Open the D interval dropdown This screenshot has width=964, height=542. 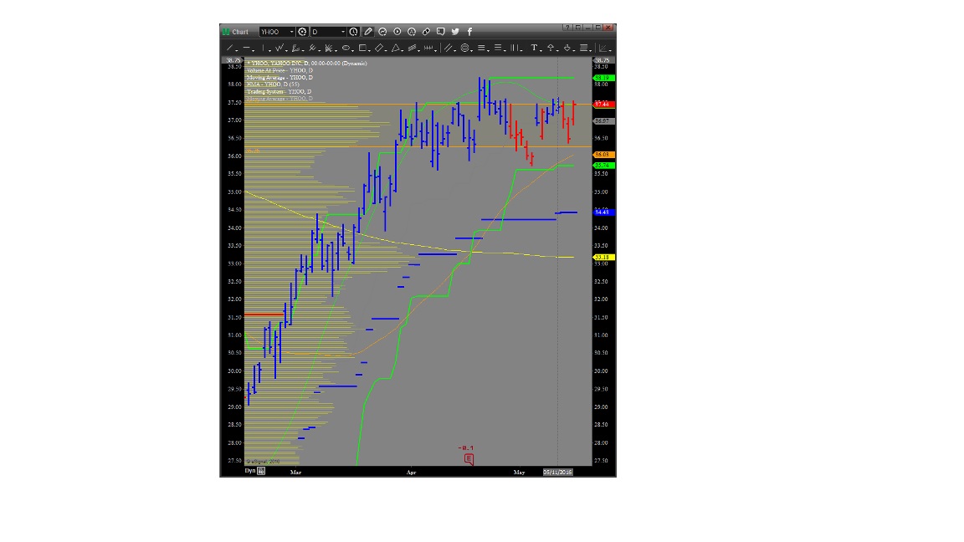[342, 32]
